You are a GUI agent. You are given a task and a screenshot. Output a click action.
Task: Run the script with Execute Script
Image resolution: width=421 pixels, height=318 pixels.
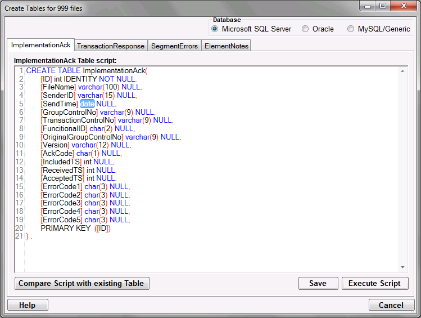coord(374,284)
